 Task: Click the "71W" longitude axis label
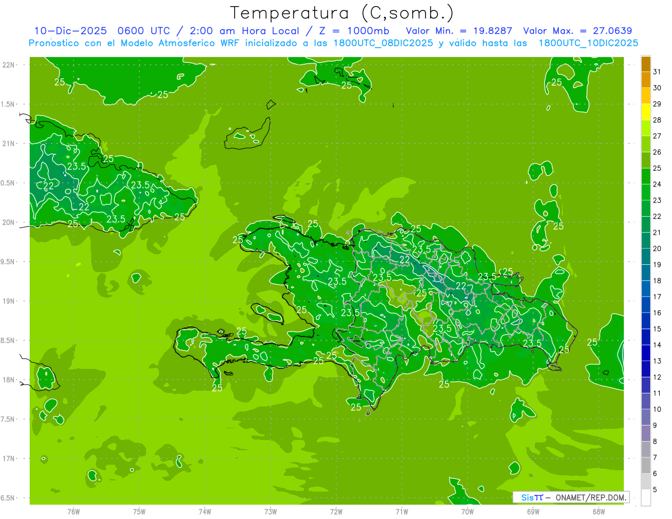(402, 511)
